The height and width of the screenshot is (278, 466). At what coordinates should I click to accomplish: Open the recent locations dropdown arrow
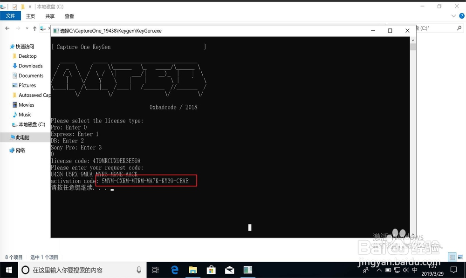27,28
